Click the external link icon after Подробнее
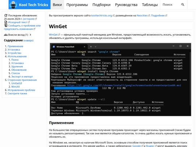This screenshot has width=196, height=147. click(x=166, y=16)
